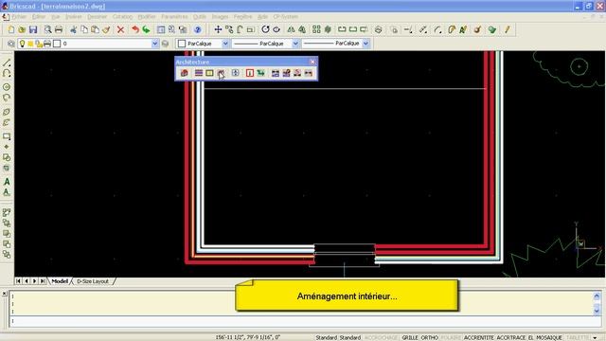Select the Array tool with four squares
Viewport: 606px width, 341px height.
316,29
